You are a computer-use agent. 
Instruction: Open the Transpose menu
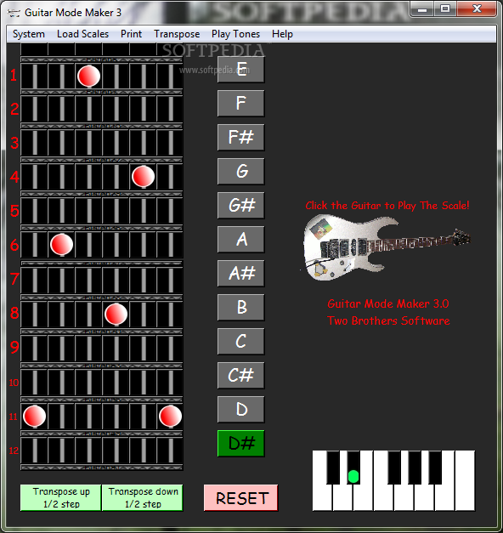[177, 34]
